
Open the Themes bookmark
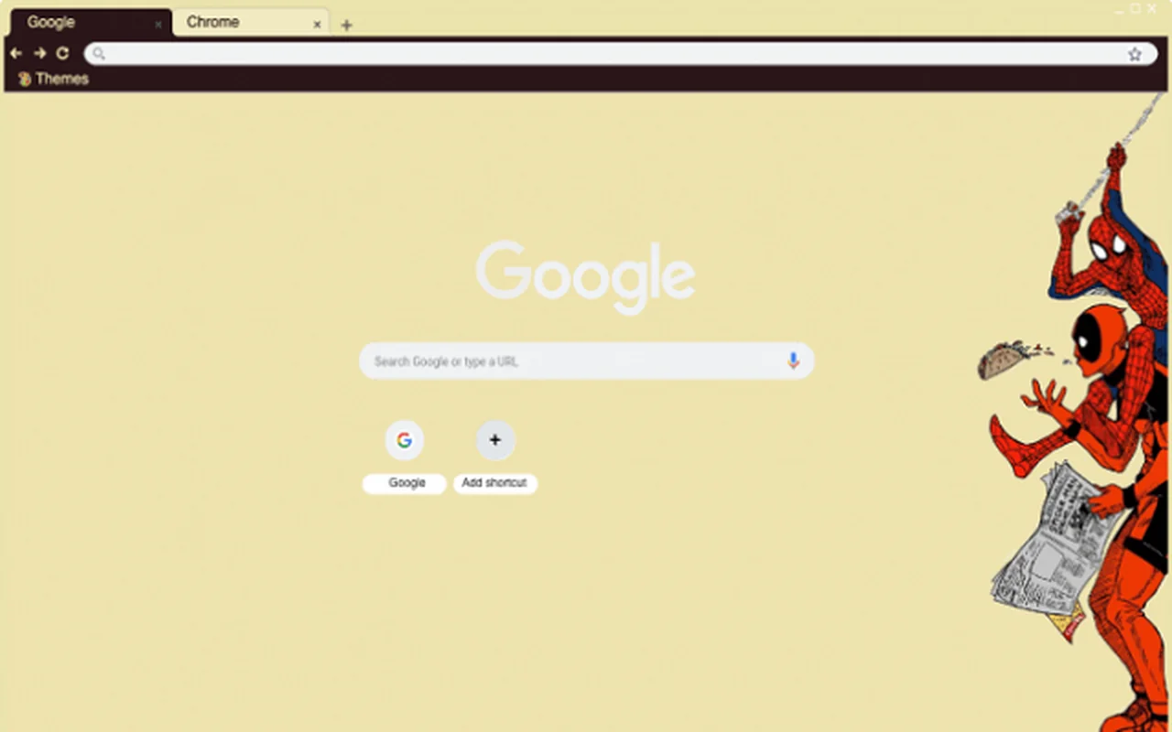(53, 79)
